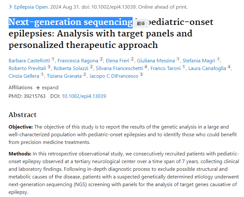
Task: Click the highlighted Next-generation sequencing title text
Action: [x=71, y=22]
